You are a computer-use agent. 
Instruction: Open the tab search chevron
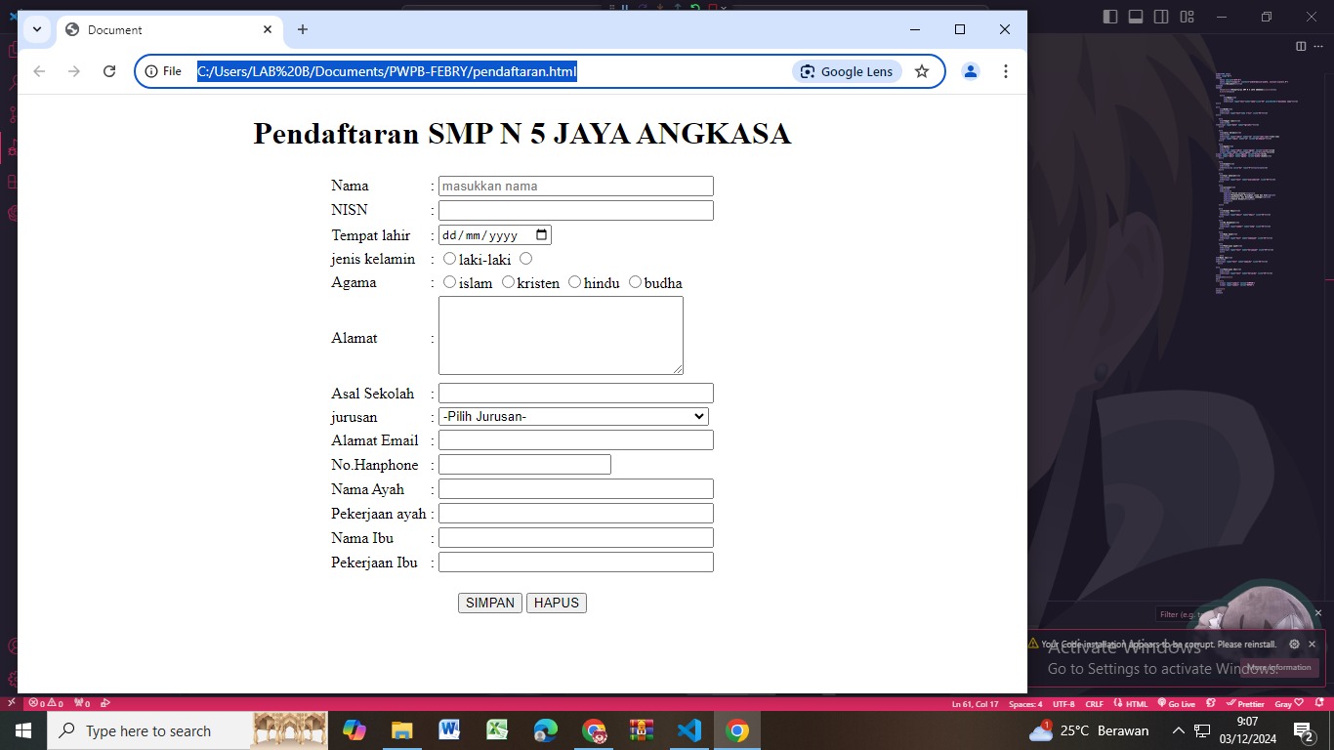tap(36, 29)
